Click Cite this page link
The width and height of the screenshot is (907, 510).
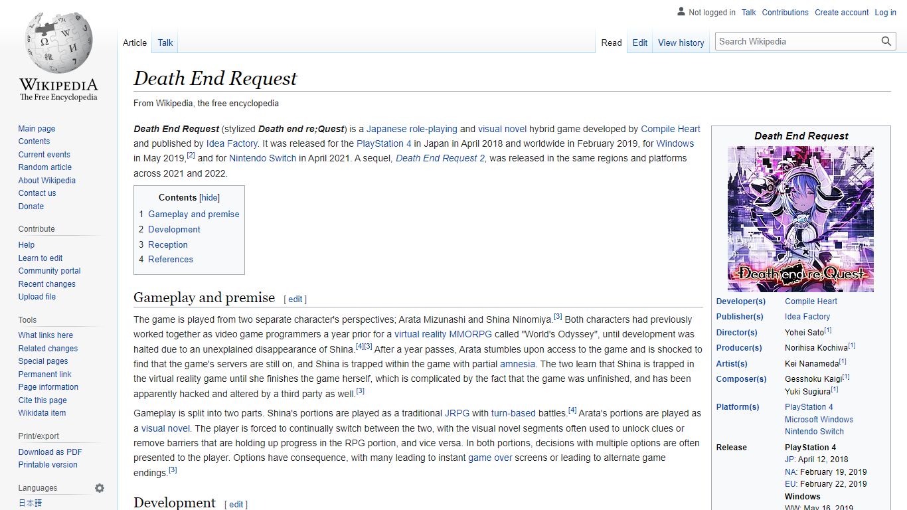pyautogui.click(x=42, y=400)
